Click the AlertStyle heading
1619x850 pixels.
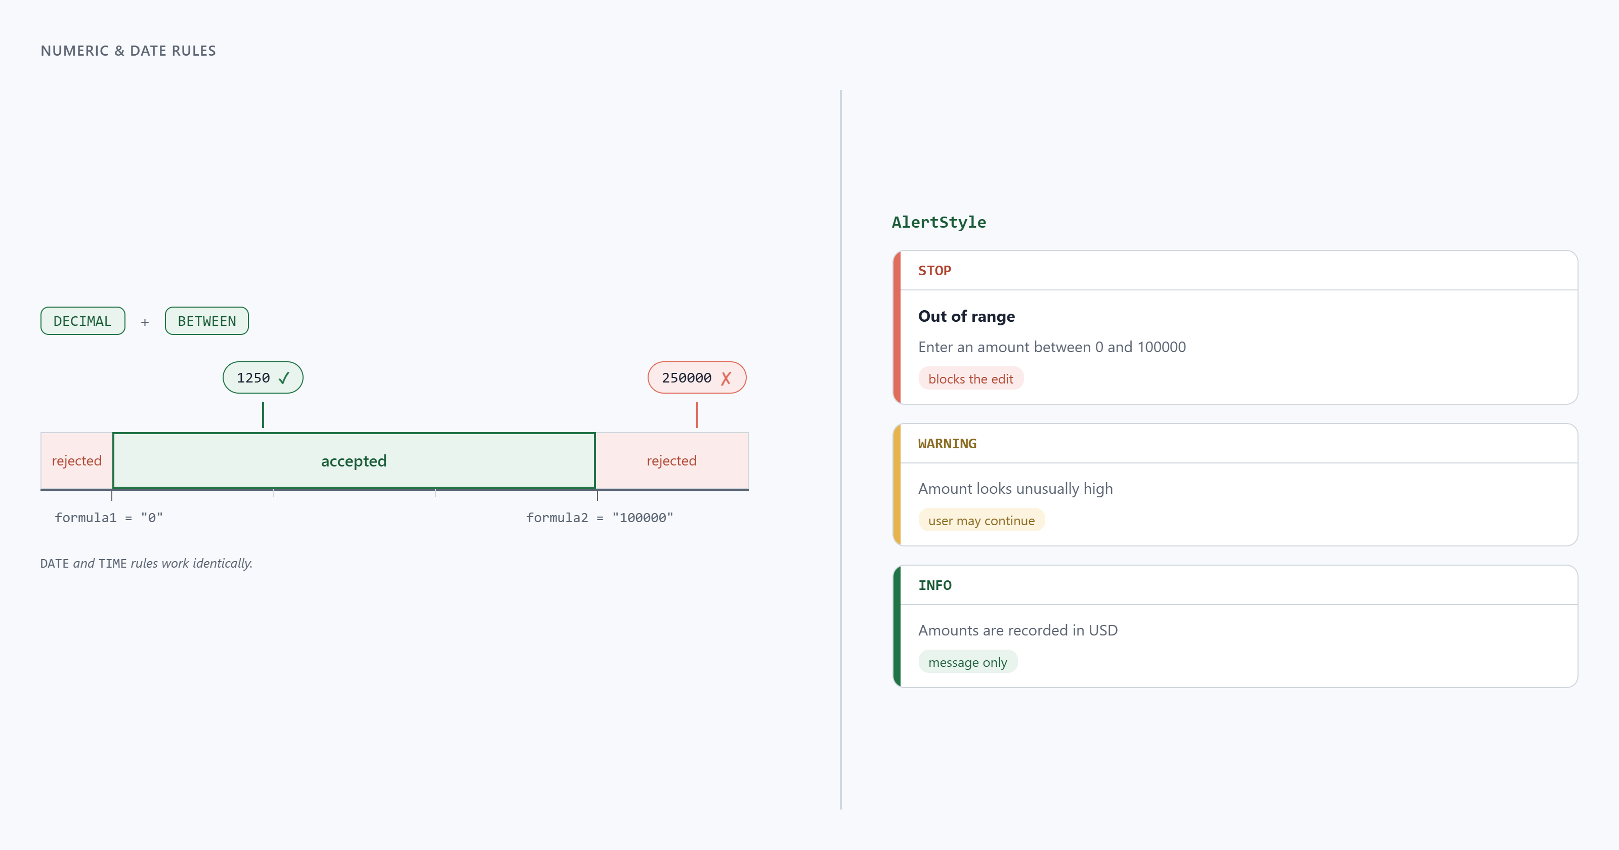939,222
